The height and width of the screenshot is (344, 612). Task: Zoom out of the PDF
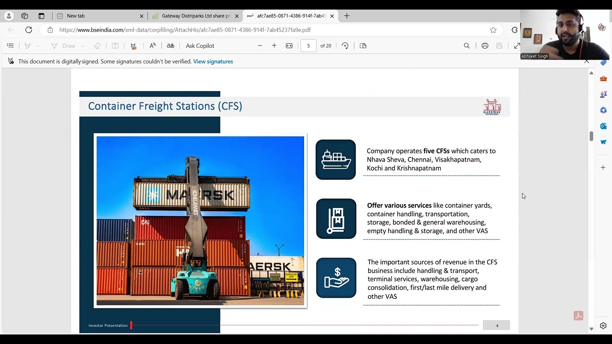tap(260, 46)
